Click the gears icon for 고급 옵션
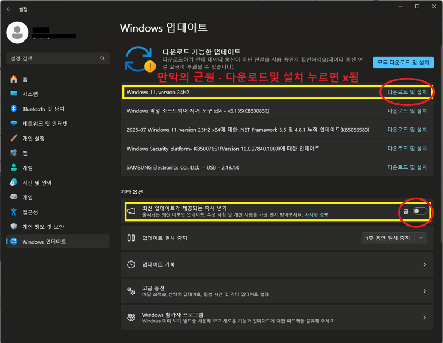This screenshot has width=443, height=343. [x=131, y=291]
